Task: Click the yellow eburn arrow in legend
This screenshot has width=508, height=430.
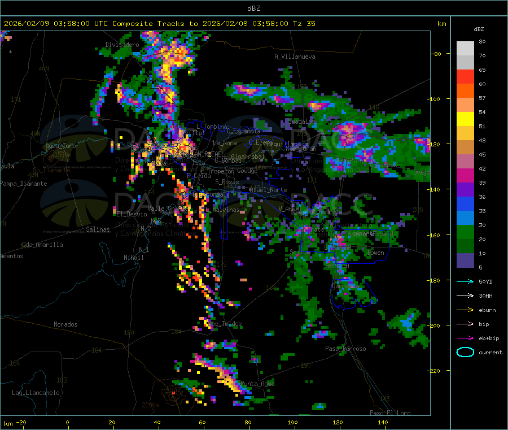Action: [465, 310]
